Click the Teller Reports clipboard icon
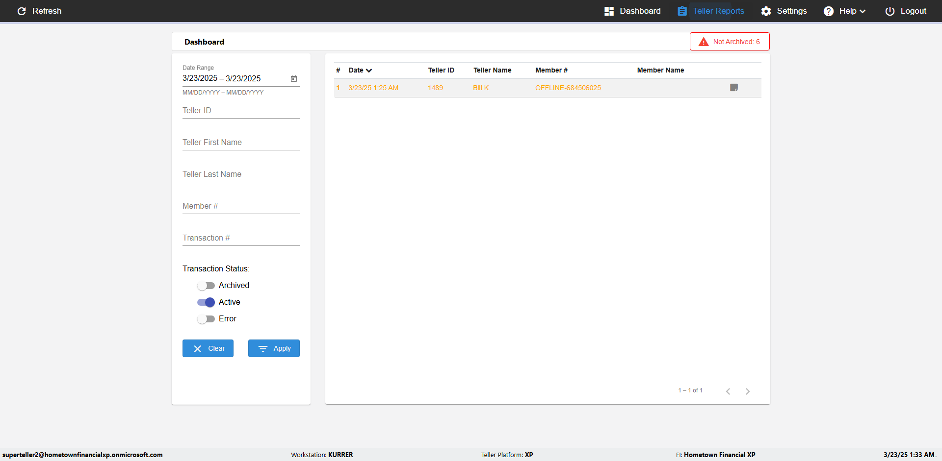Image resolution: width=942 pixels, height=461 pixels. click(682, 11)
